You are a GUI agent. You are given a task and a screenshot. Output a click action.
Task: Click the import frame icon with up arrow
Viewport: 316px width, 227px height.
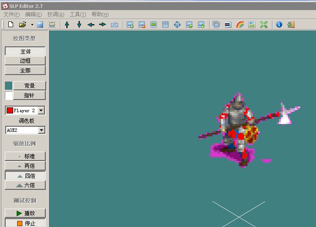[x=189, y=25]
